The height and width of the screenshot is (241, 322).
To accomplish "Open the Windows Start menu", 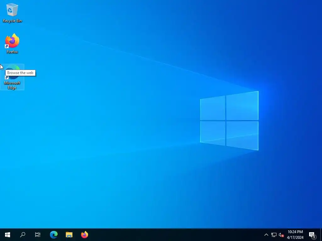I will point(8,235).
